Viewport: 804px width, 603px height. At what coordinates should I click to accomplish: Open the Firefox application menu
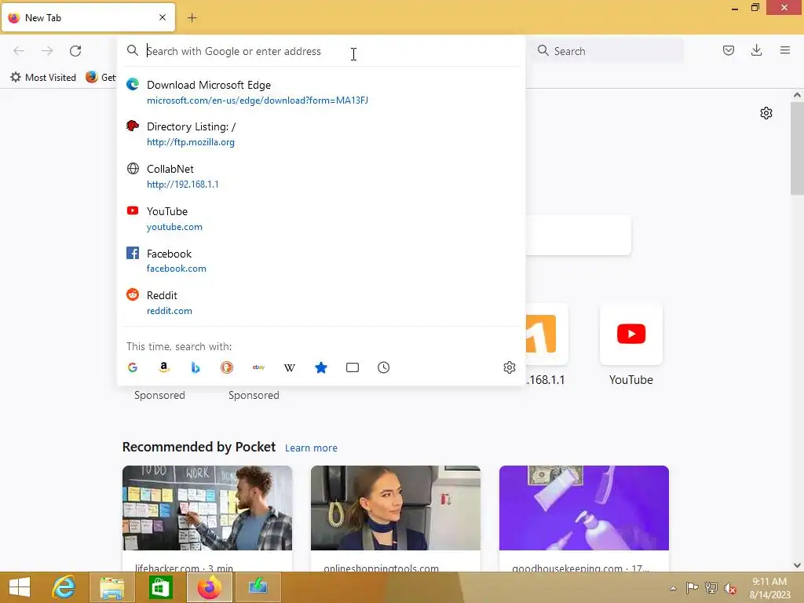785,50
